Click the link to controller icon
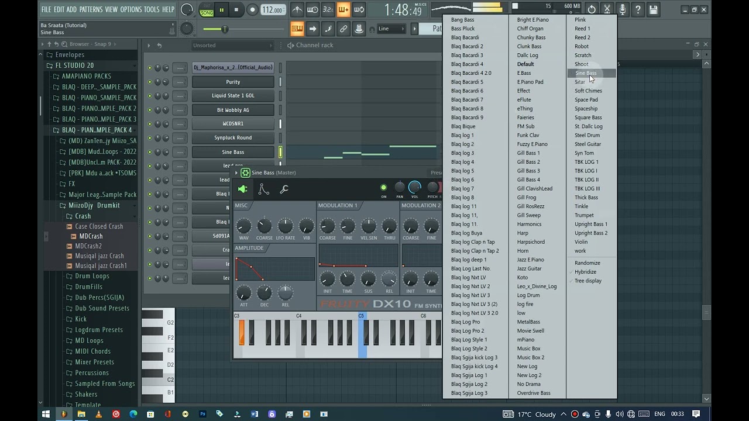The width and height of the screenshot is (749, 421). [x=343, y=29]
